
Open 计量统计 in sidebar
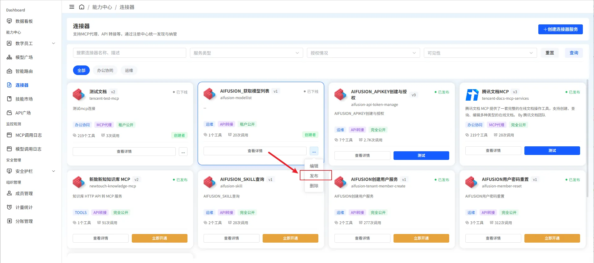tap(24, 207)
